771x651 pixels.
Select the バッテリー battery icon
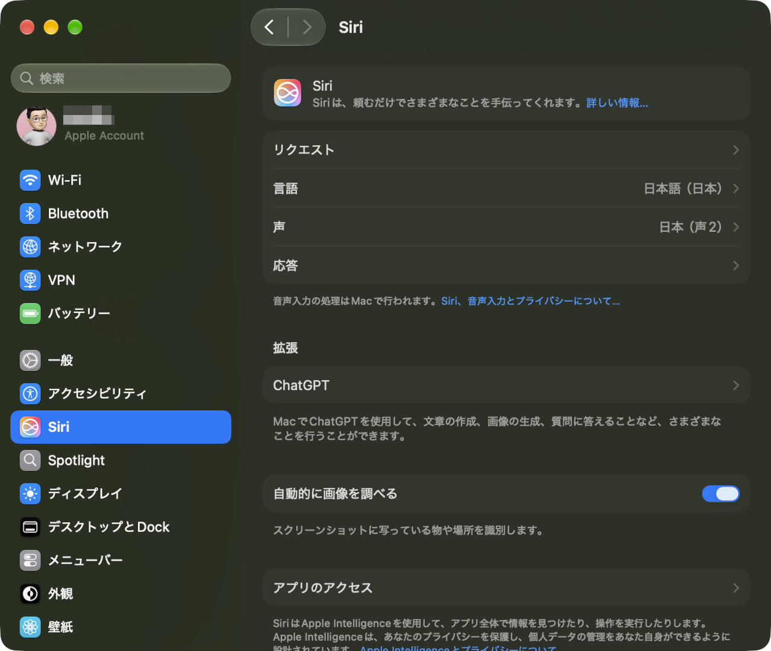[30, 313]
